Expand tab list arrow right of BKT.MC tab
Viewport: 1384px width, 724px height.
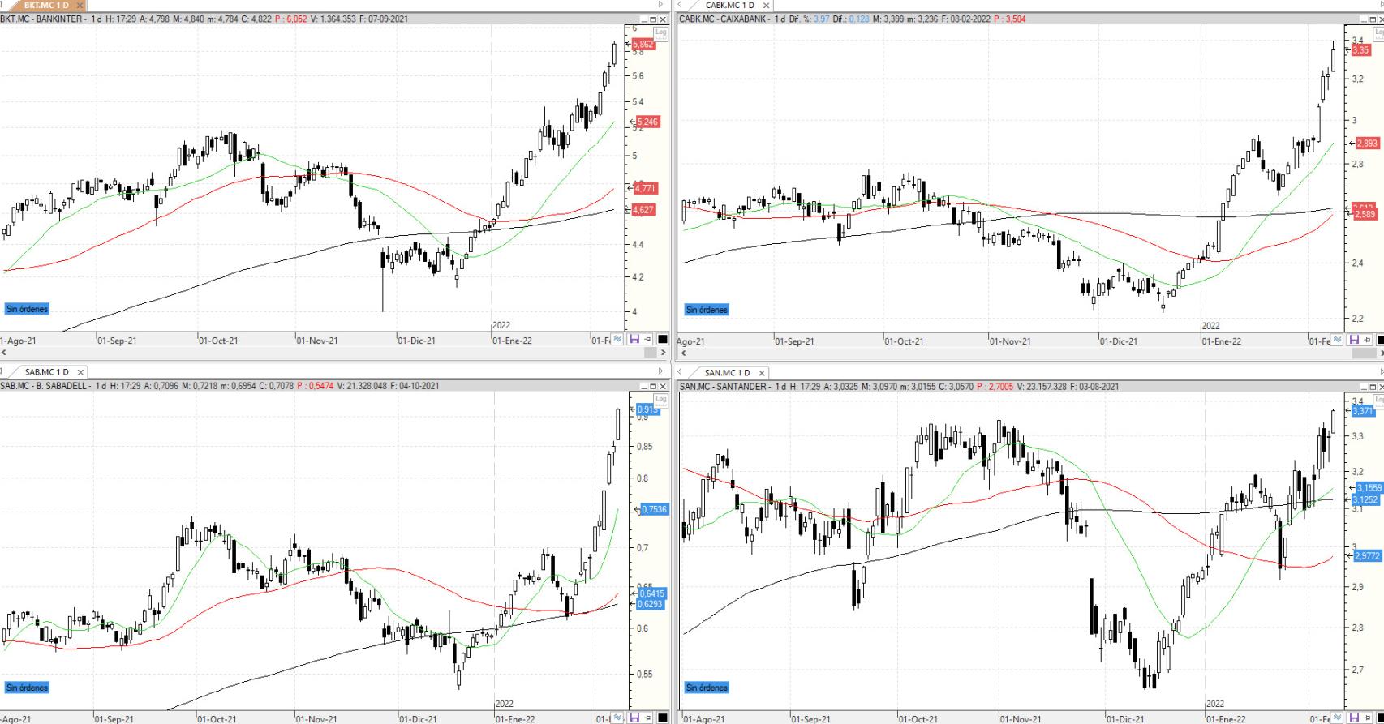[660, 6]
